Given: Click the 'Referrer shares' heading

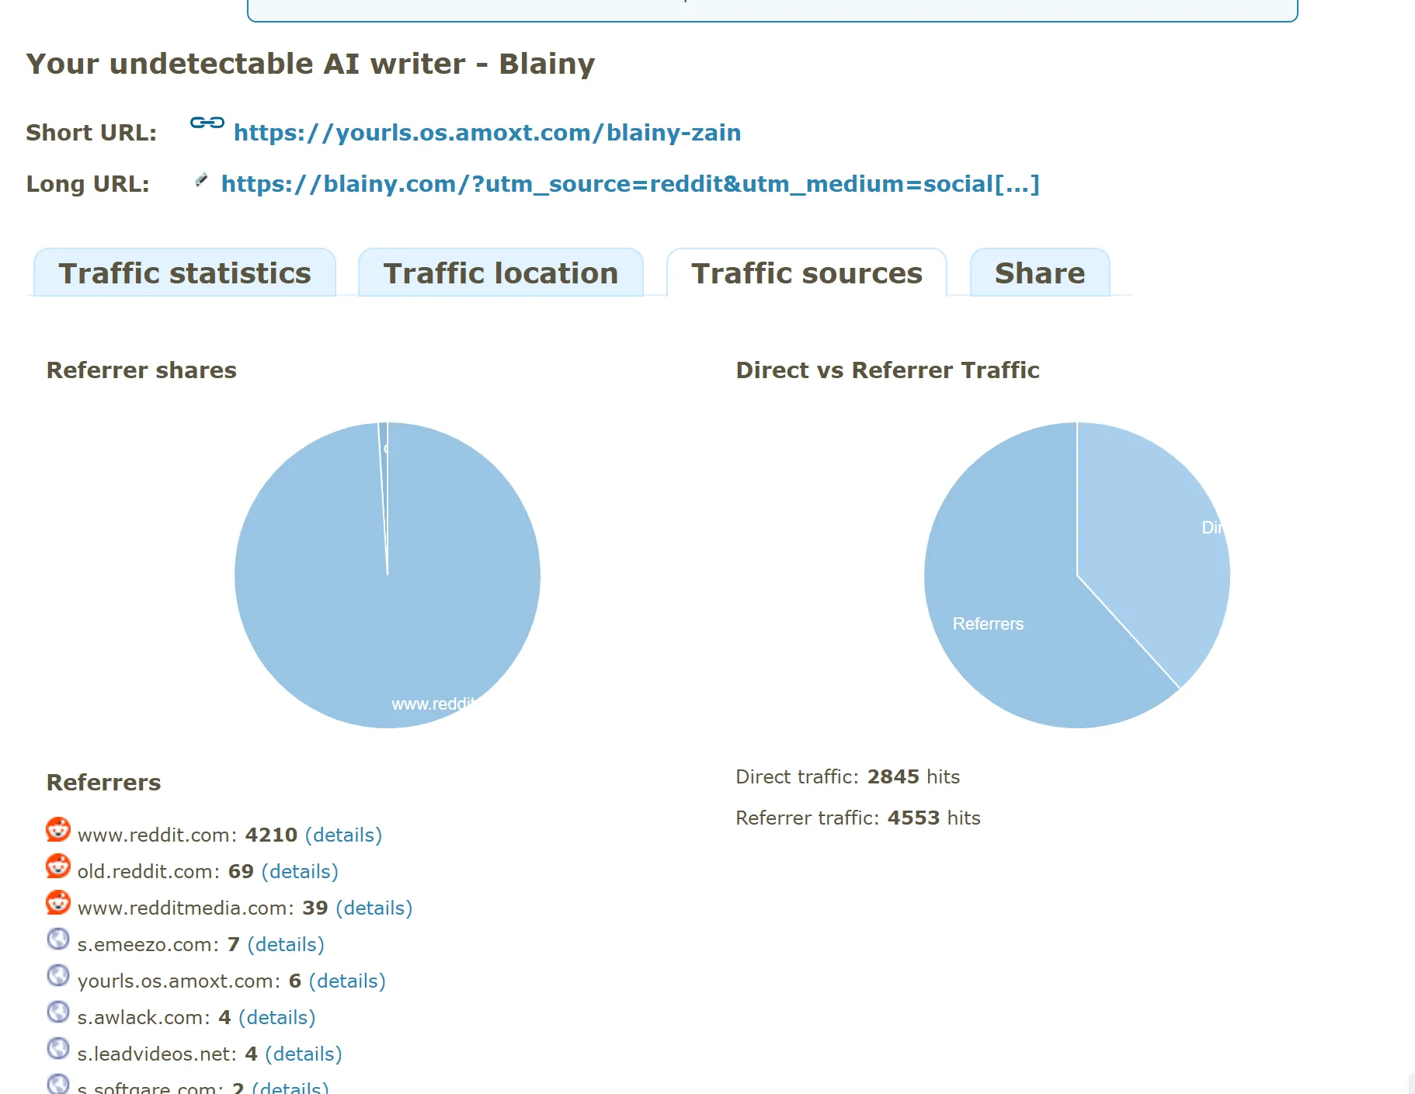Looking at the screenshot, I should tap(141, 370).
